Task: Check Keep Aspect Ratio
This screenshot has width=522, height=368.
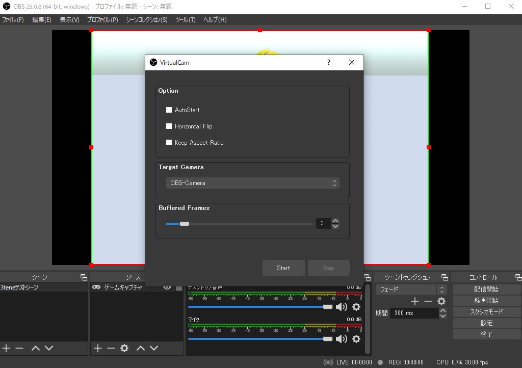Action: pos(169,142)
